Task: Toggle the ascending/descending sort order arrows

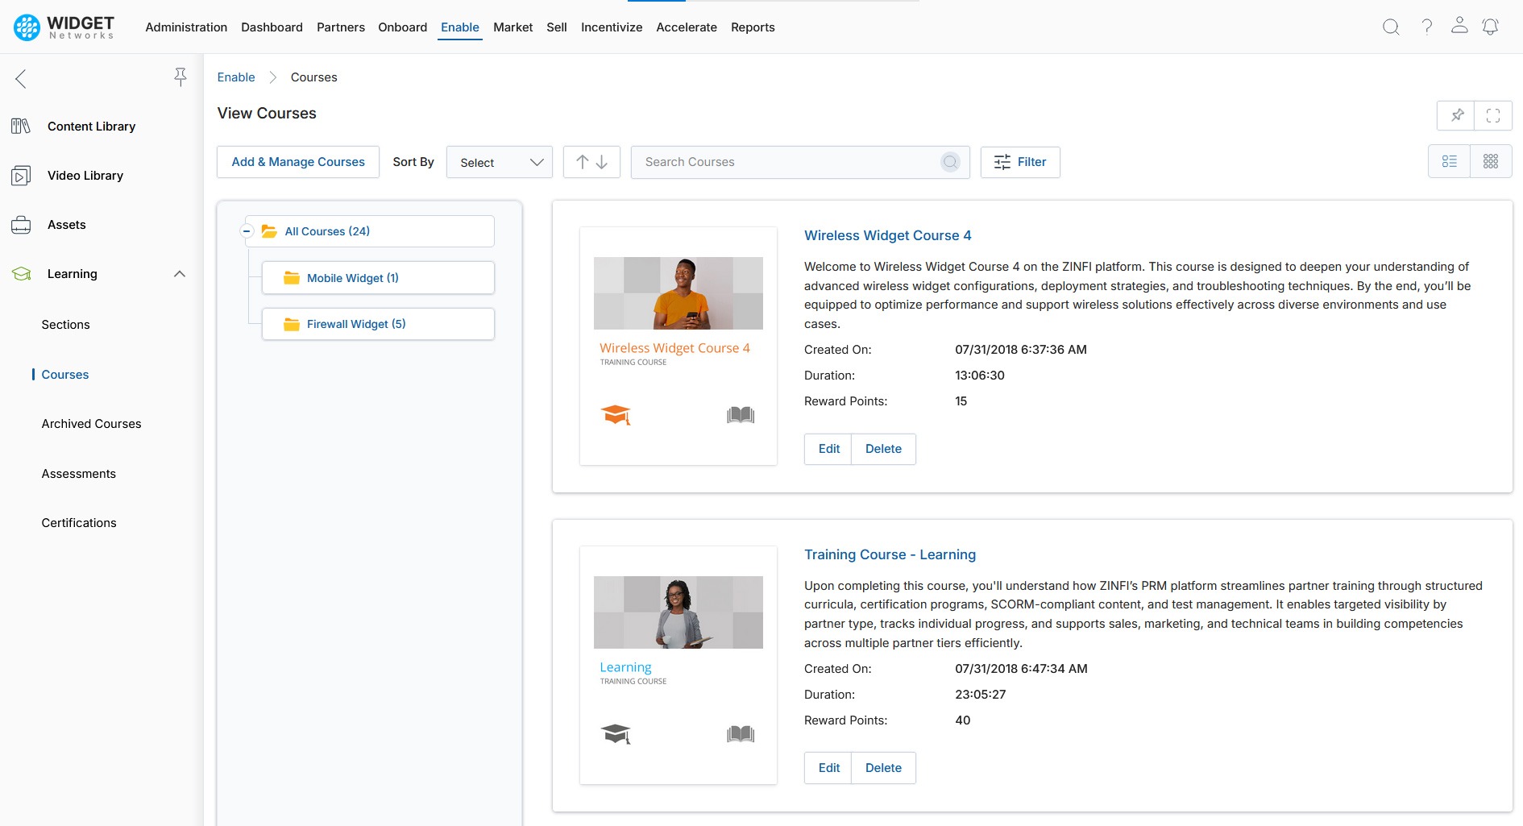Action: 591,162
